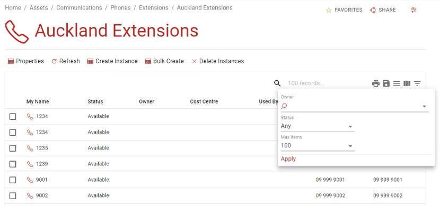The height and width of the screenshot is (206, 440).
Task: Apply the filter settings
Action: click(288, 159)
